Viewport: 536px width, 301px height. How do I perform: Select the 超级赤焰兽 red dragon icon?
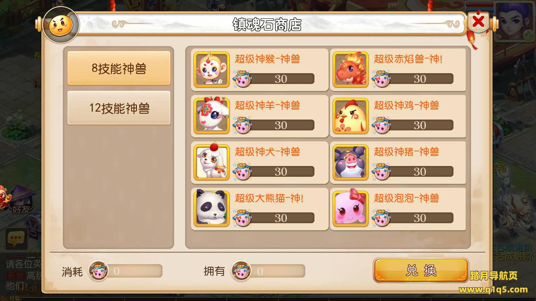(x=351, y=69)
